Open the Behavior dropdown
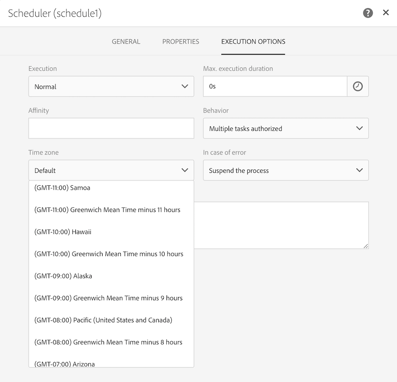 point(286,128)
